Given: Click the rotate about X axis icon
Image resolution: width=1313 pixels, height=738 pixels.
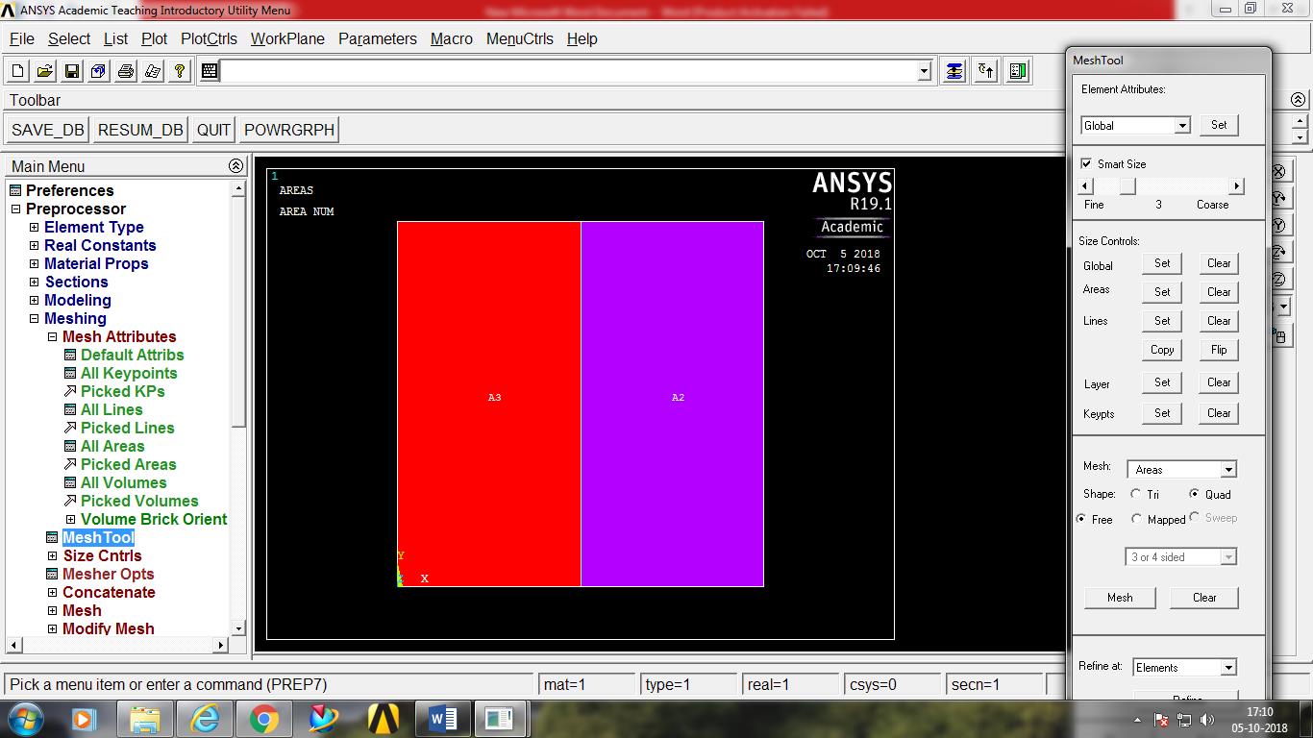Looking at the screenshot, I should (x=1279, y=172).
